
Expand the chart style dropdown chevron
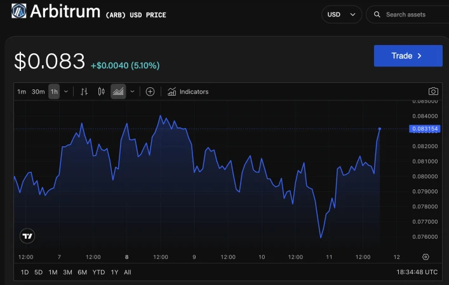[132, 92]
